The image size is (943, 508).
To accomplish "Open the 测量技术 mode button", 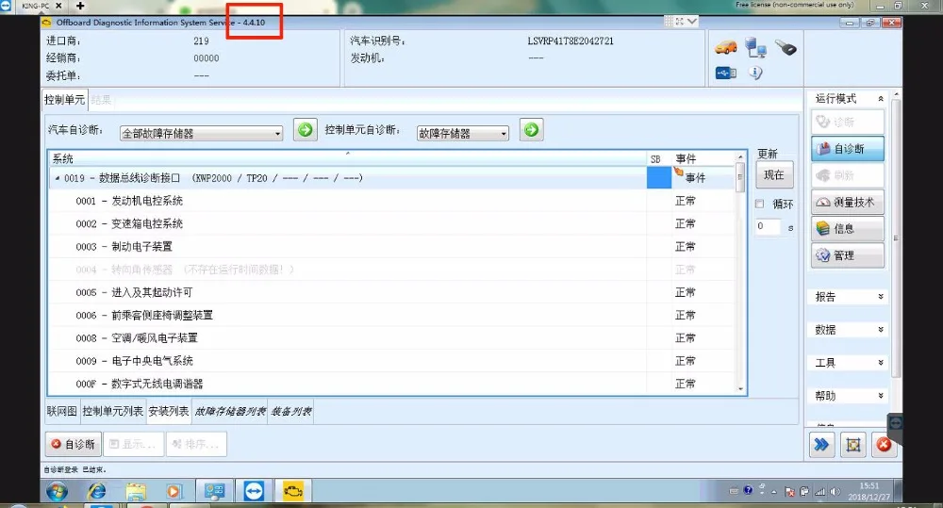I will 848,203.
